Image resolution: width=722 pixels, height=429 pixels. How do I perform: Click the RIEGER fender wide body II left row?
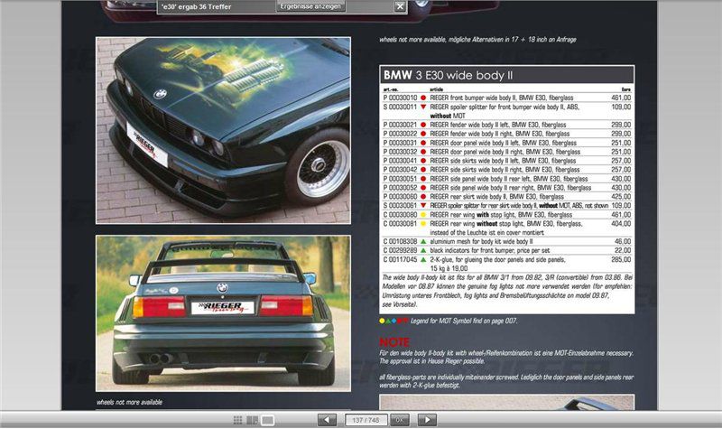coord(507,125)
